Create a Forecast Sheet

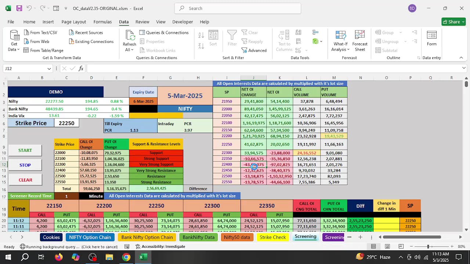click(x=360, y=41)
